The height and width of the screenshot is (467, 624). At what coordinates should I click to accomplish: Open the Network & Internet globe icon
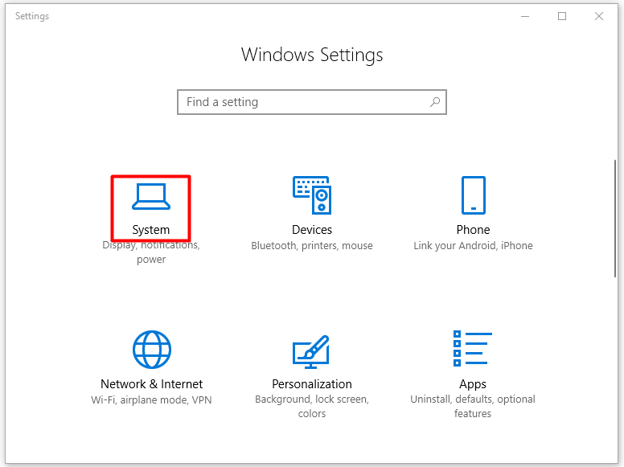click(152, 350)
